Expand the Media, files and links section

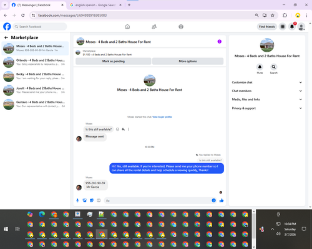(267, 100)
